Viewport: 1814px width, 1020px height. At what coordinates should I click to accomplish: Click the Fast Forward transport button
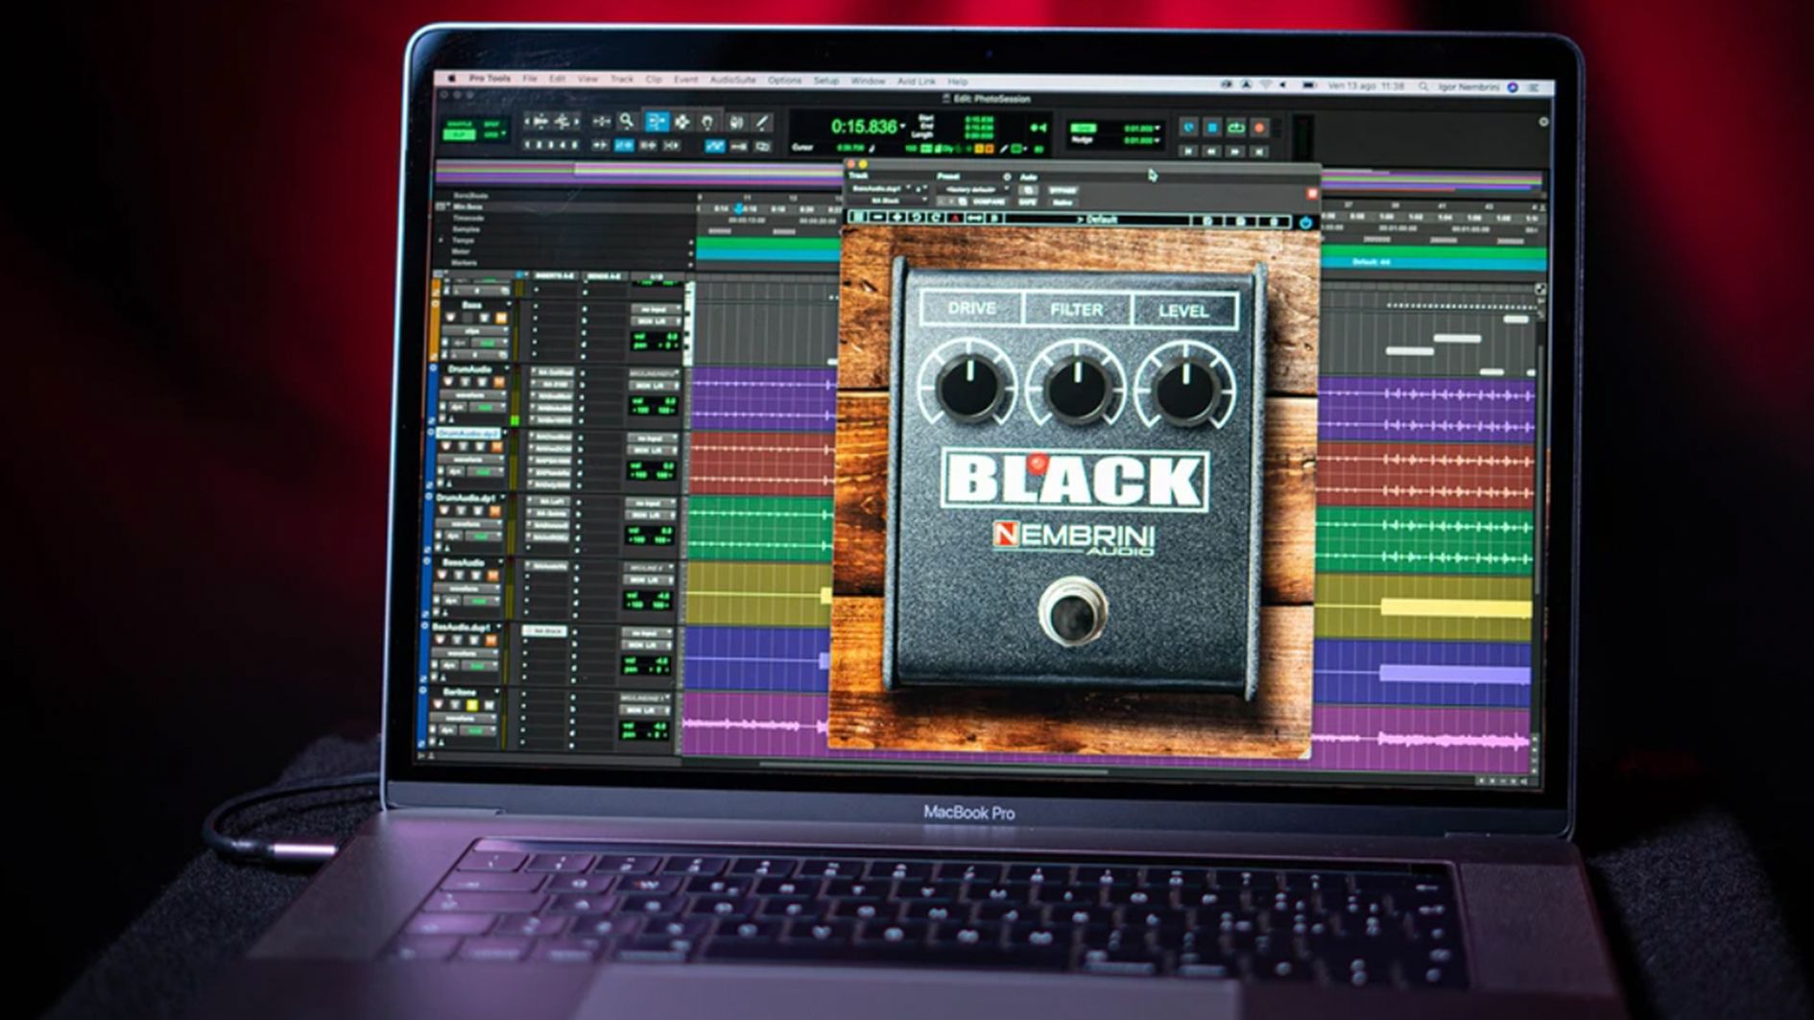pyautogui.click(x=1236, y=151)
